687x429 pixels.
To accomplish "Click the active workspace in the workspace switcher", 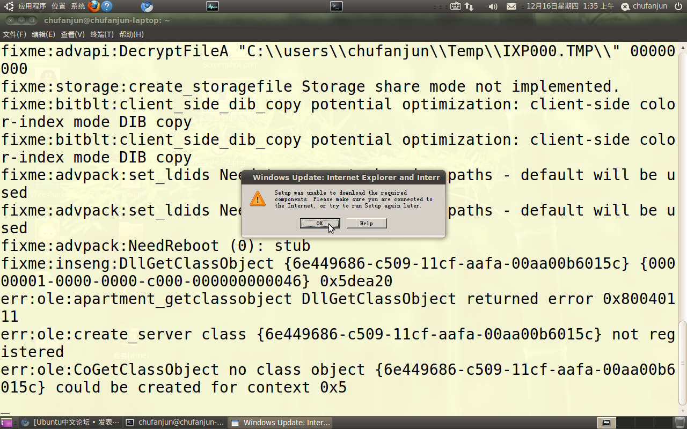I will tap(606, 423).
